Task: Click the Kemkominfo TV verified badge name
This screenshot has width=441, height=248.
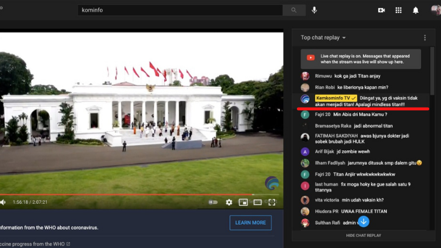Action: pyautogui.click(x=336, y=98)
